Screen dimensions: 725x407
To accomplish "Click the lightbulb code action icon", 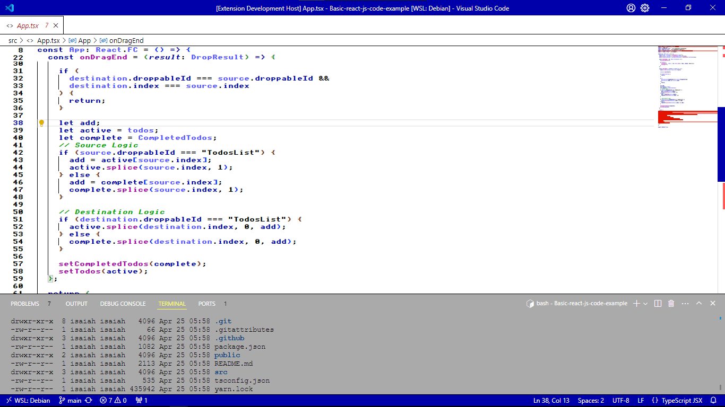I will (x=41, y=123).
